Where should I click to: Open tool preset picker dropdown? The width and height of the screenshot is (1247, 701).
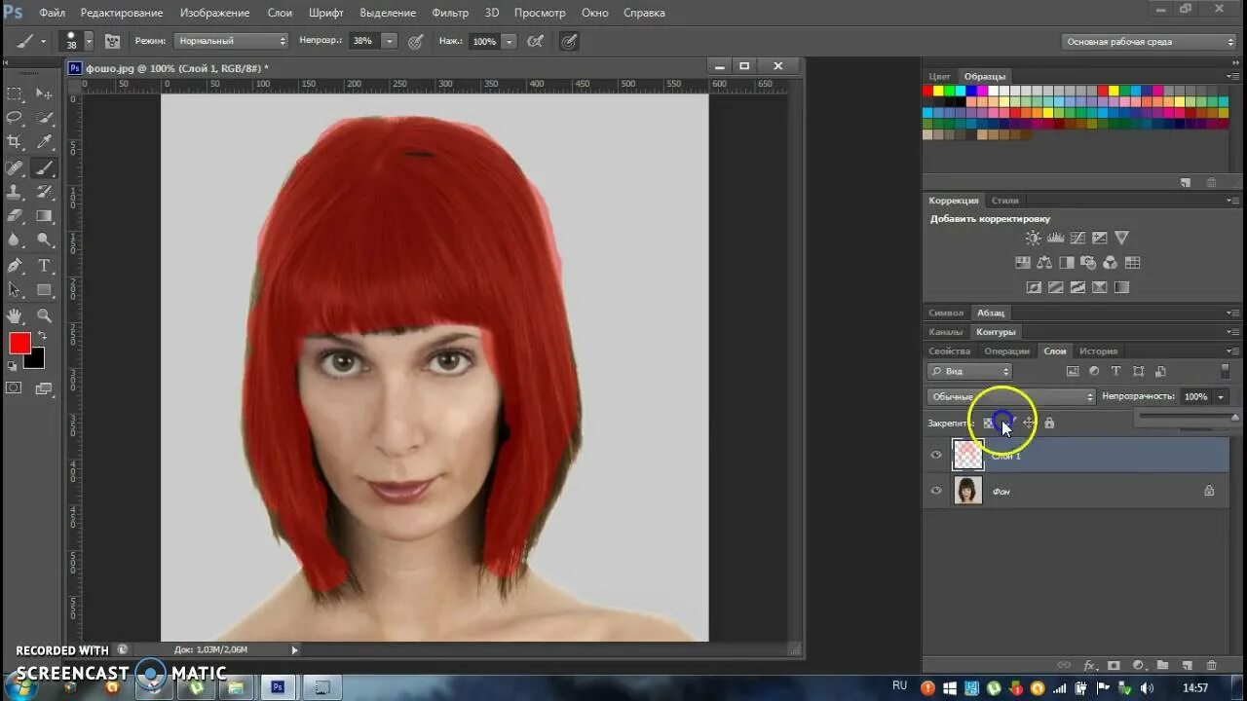coord(43,42)
